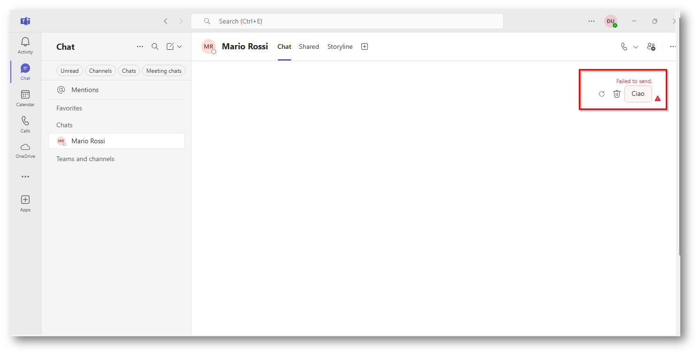Expand Teams and channels section
Viewport: 700px width, 356px height.
coord(86,159)
